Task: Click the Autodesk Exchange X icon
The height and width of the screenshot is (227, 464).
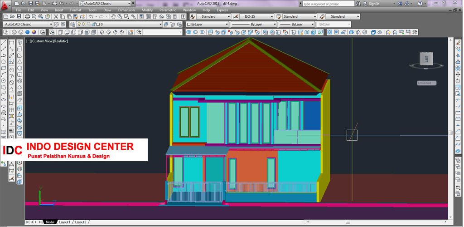Action: pyautogui.click(x=400, y=4)
